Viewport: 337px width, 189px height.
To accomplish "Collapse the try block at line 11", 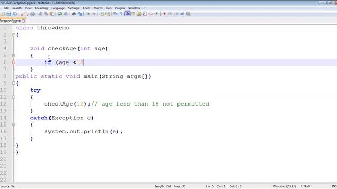I will coord(14,97).
